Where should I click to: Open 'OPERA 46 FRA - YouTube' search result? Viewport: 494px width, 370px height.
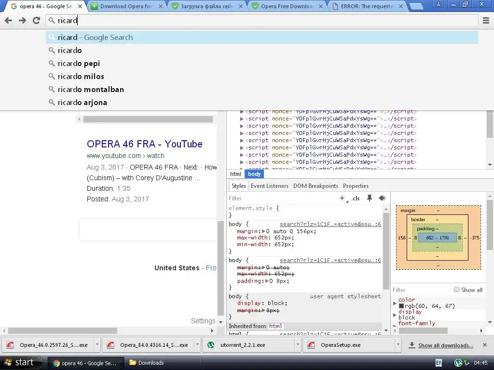145,144
